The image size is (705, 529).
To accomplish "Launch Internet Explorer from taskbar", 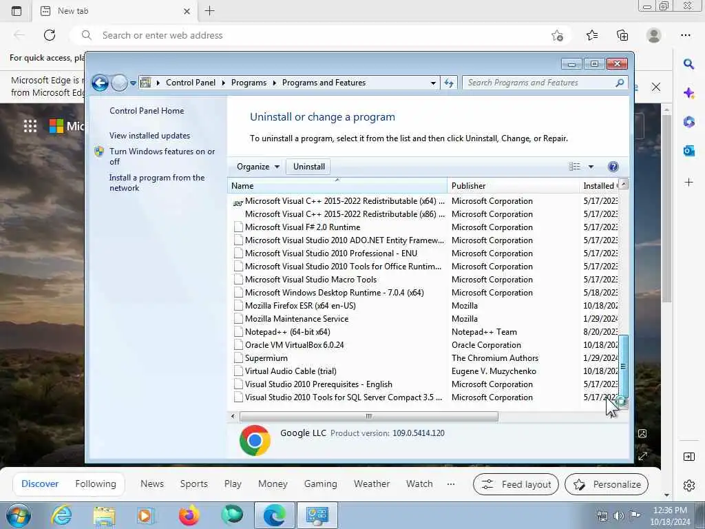I will point(61,515).
